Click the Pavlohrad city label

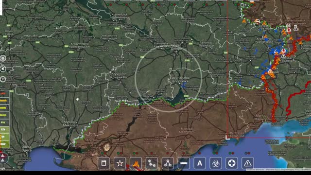[x=206, y=44]
